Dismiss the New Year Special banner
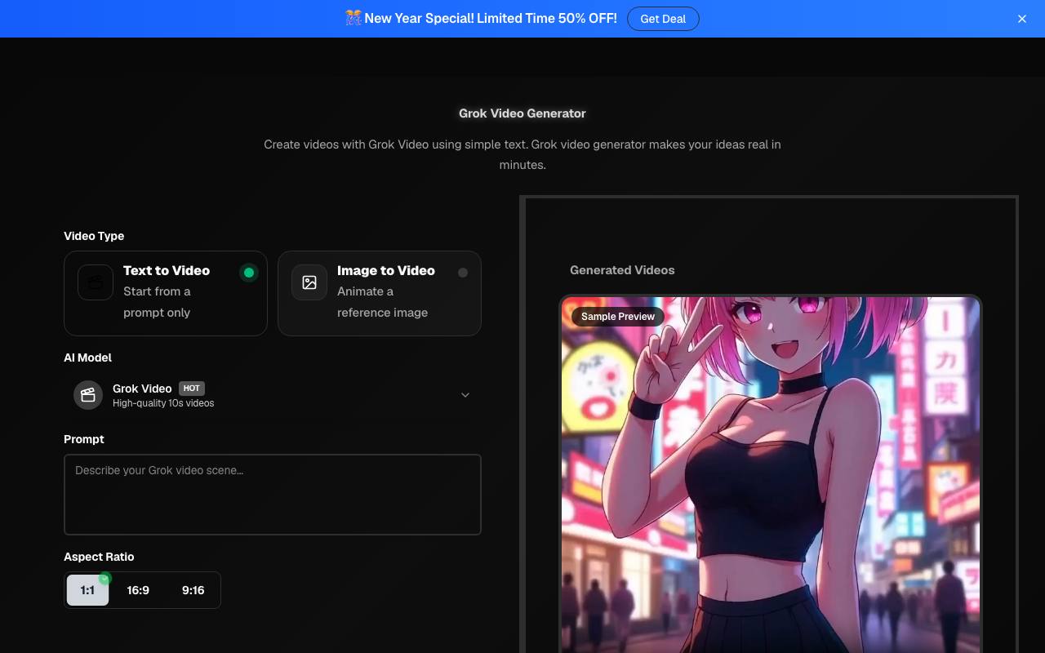1045x653 pixels. (1022, 19)
